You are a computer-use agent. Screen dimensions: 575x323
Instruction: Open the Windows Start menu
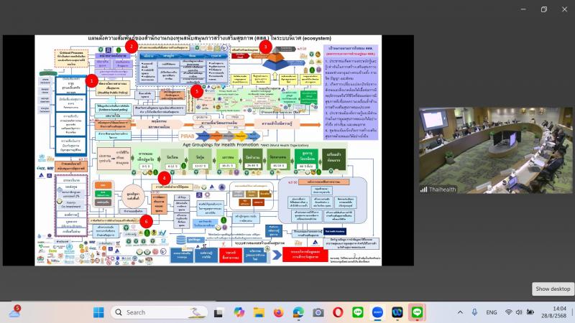98,312
